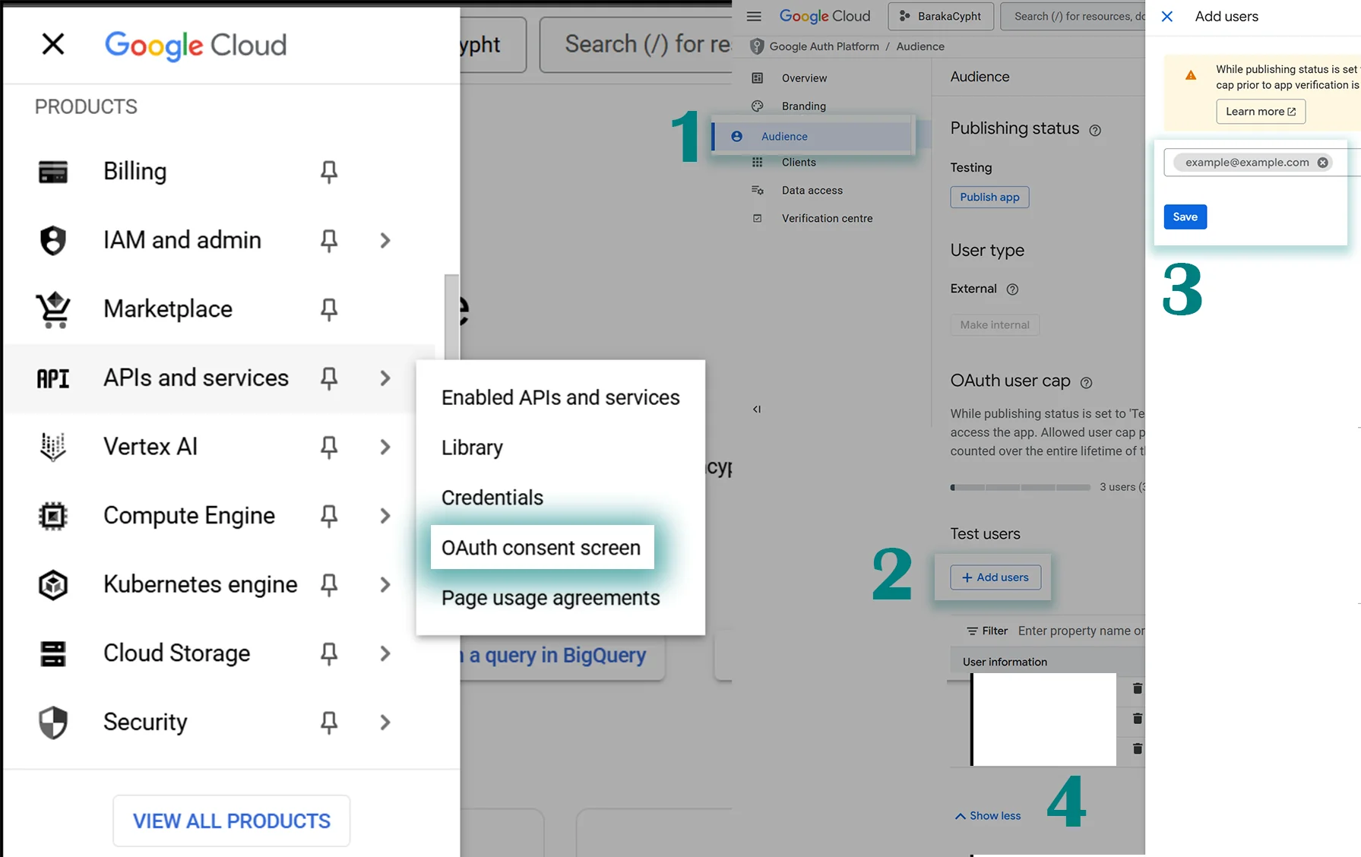
Task: Collapse the Auth Platform sidebar arrow
Action: pos(757,410)
